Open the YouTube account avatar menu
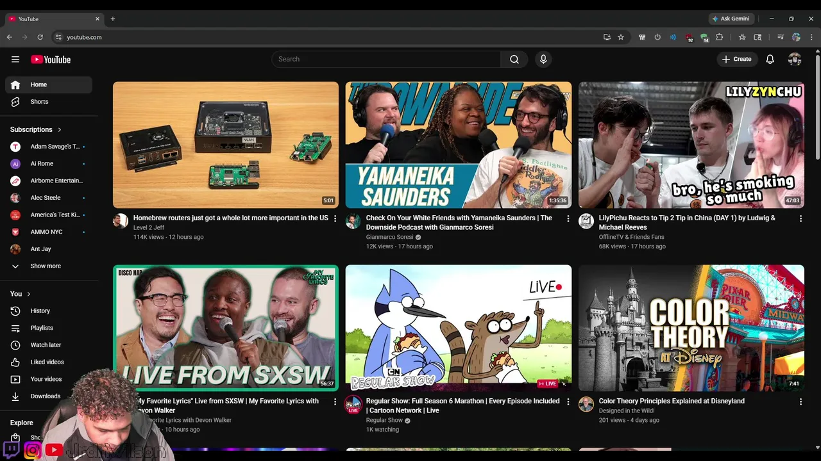The width and height of the screenshot is (821, 461). 795,60
